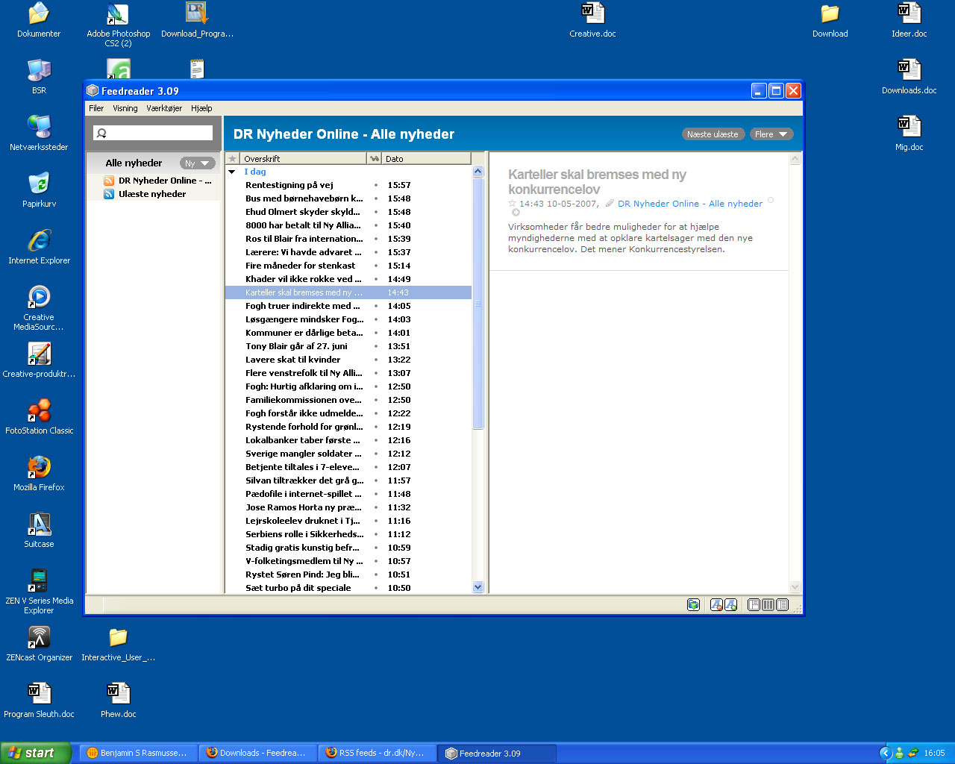Switch to the two-pane list layout icon

782,604
